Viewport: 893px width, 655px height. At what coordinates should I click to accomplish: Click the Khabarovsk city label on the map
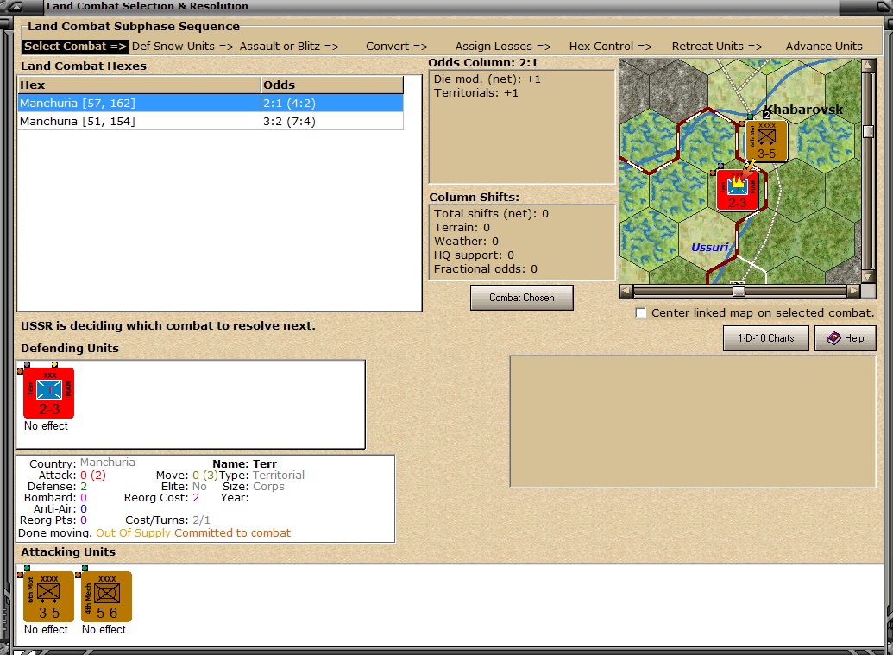click(802, 110)
